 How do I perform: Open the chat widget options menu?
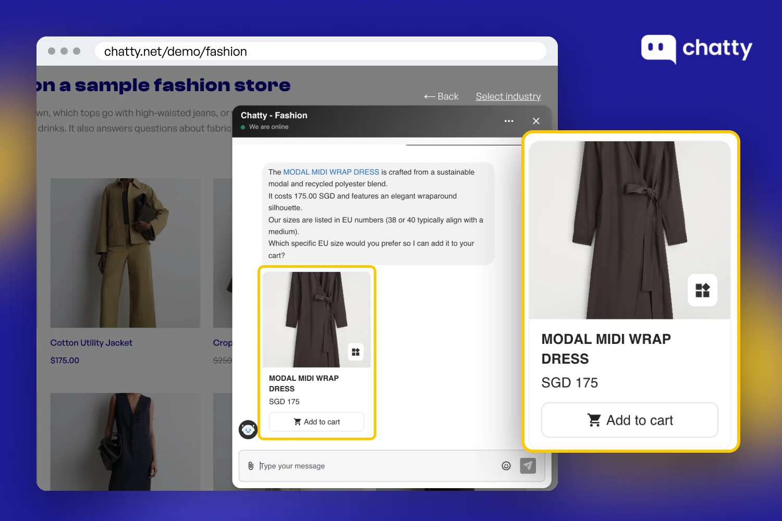click(x=509, y=121)
